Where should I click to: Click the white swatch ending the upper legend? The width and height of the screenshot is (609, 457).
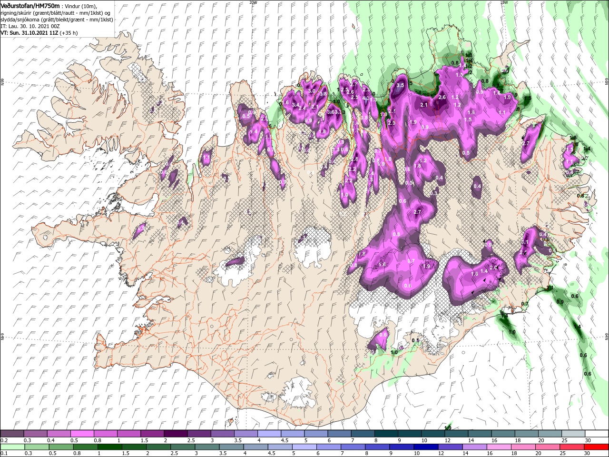click(596, 434)
